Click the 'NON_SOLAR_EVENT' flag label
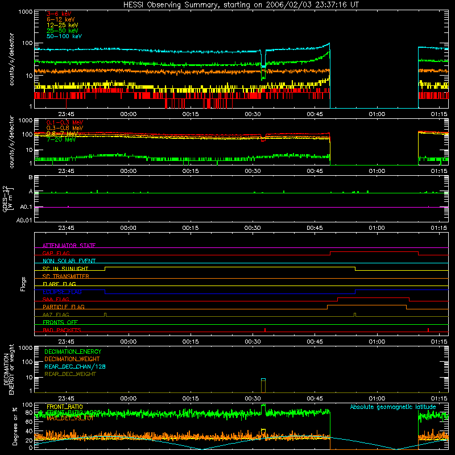This screenshot has height=455, width=455. click(69, 261)
